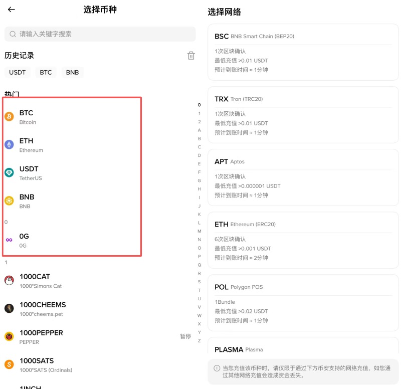This screenshot has height=389, width=401.
Task: Choose the POL Polygon POS network
Action: point(303,302)
